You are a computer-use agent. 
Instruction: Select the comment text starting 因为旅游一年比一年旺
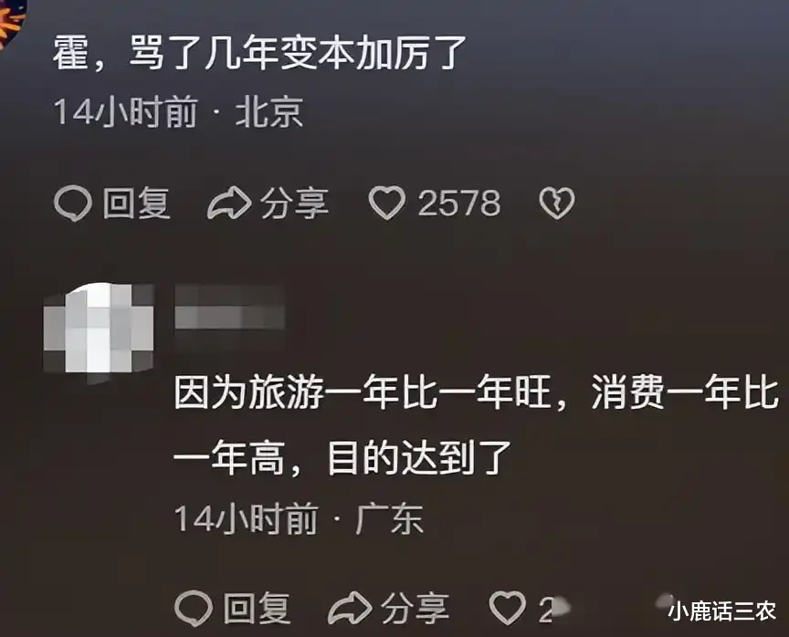click(476, 425)
